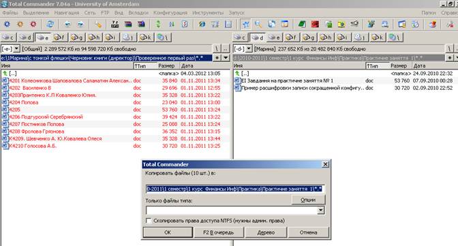
Task: Click the airplane toolbar icon
Action: pos(354,25)
